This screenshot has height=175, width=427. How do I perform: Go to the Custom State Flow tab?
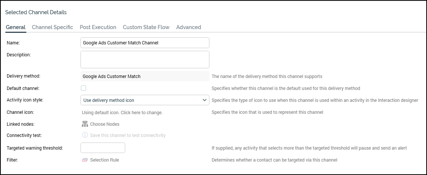tap(146, 27)
